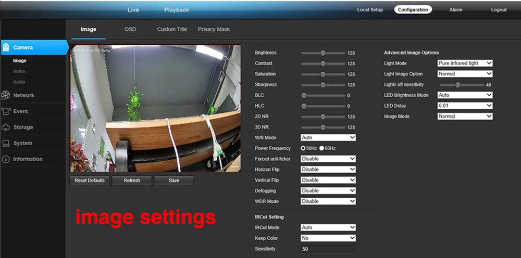Click the Save button

[174, 180]
